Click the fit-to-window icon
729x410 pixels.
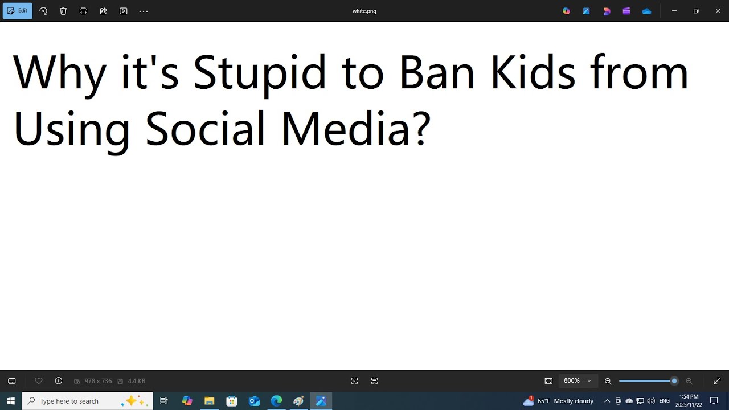click(x=548, y=381)
